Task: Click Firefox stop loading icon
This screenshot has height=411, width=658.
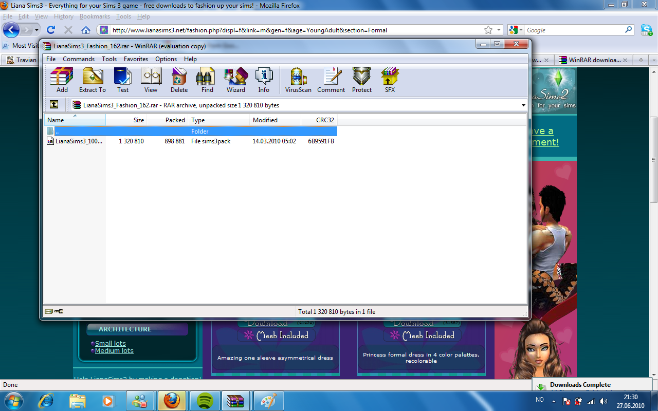Action: (x=68, y=30)
